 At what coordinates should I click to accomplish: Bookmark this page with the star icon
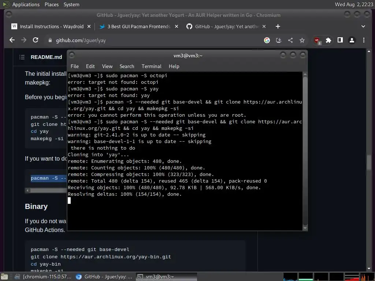point(302,40)
